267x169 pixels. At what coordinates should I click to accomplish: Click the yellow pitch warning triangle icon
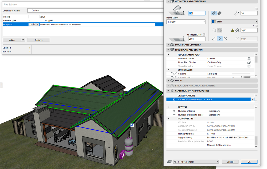pyautogui.click(x=233, y=30)
